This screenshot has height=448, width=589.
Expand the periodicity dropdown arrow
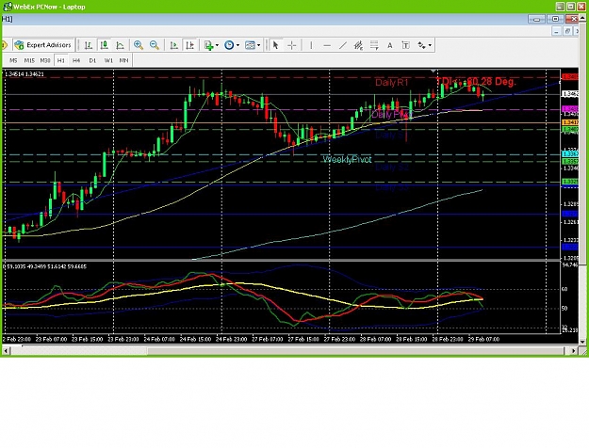[x=237, y=45]
